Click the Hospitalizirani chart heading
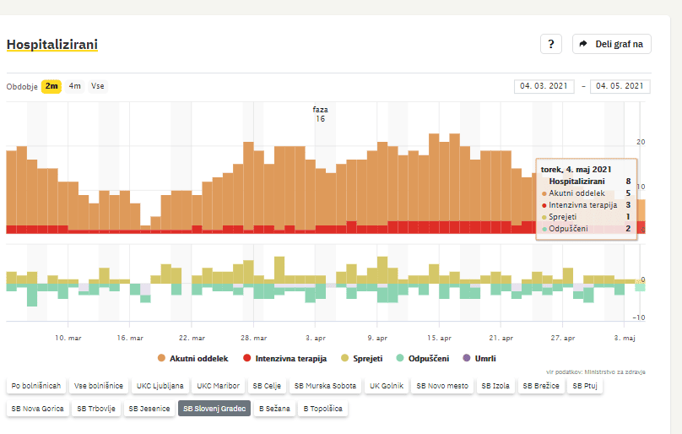This screenshot has width=682, height=434. [51, 44]
